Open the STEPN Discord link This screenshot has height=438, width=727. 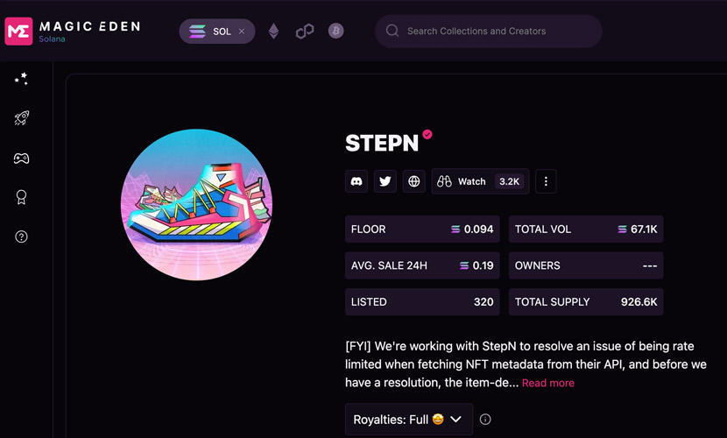tap(356, 181)
